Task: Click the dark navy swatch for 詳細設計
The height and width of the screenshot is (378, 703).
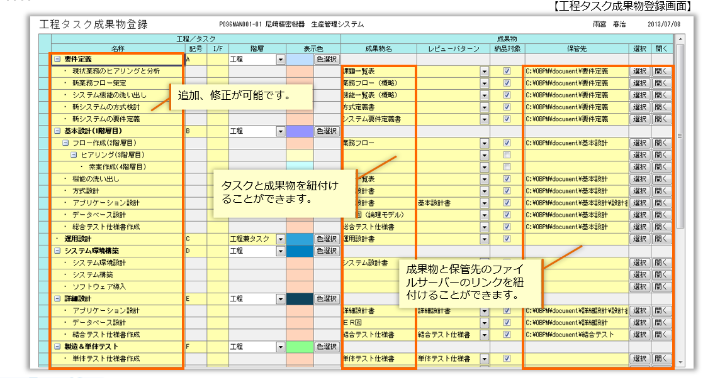Action: [300, 299]
